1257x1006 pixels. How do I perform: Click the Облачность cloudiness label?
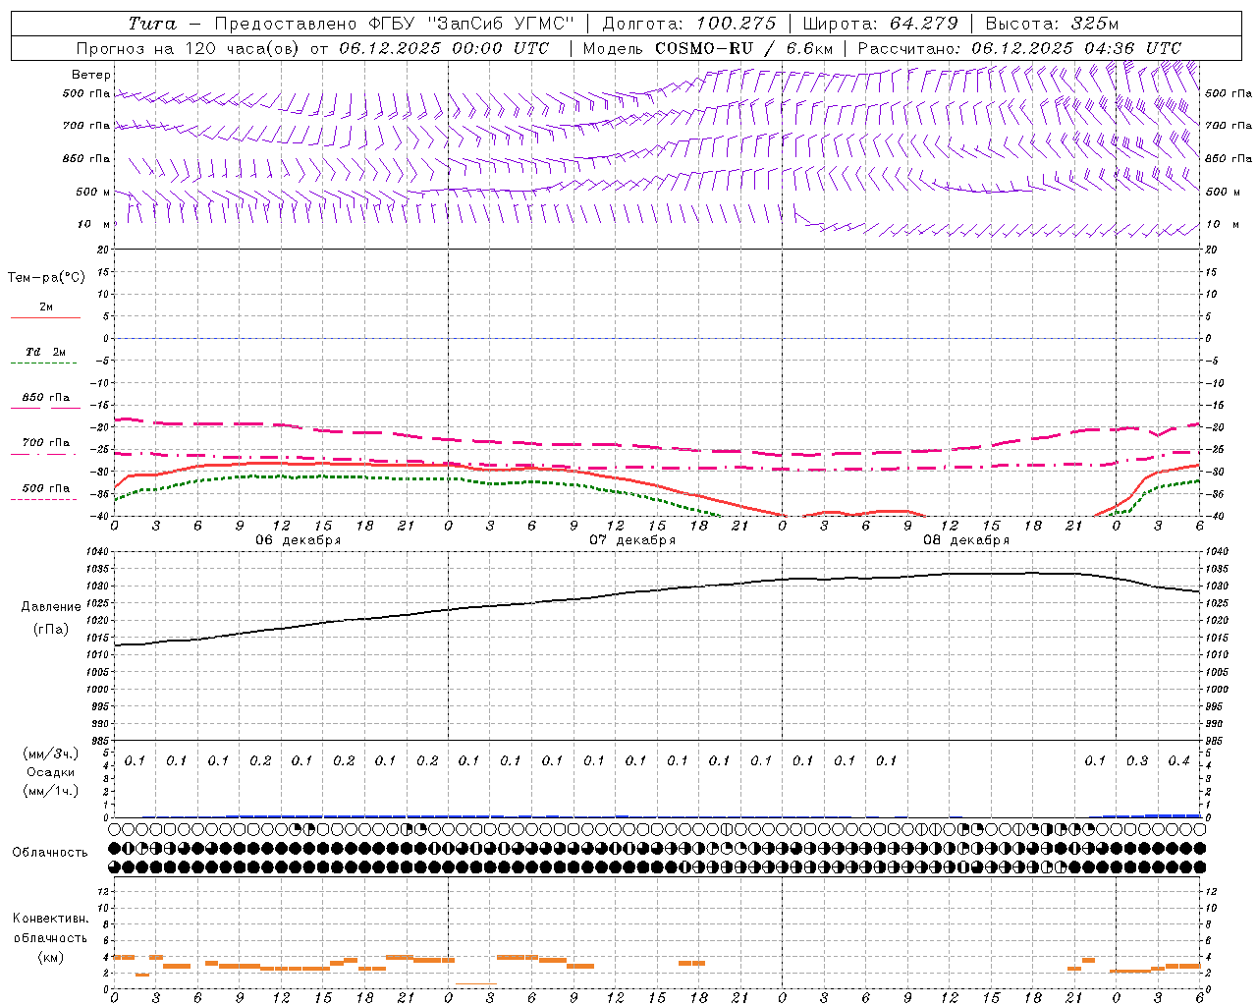pyautogui.click(x=50, y=853)
